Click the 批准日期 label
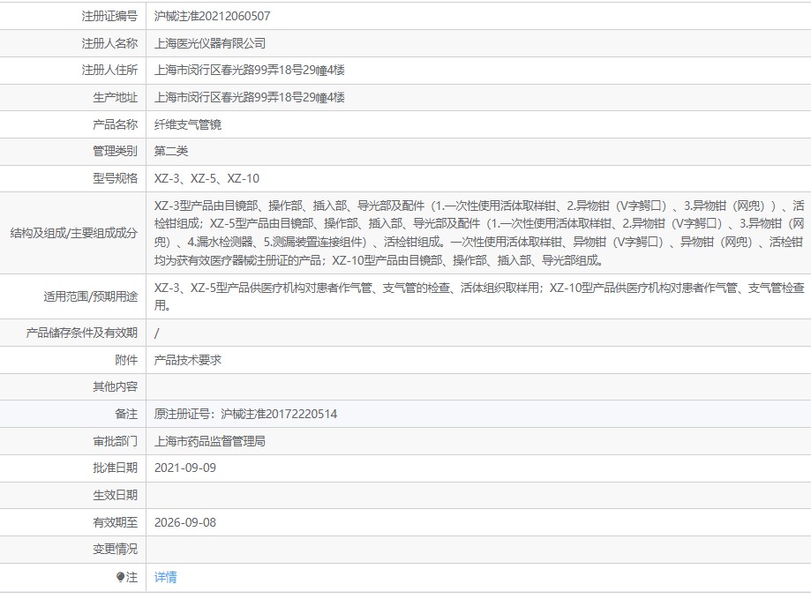The height and width of the screenshot is (599, 811). [x=116, y=468]
